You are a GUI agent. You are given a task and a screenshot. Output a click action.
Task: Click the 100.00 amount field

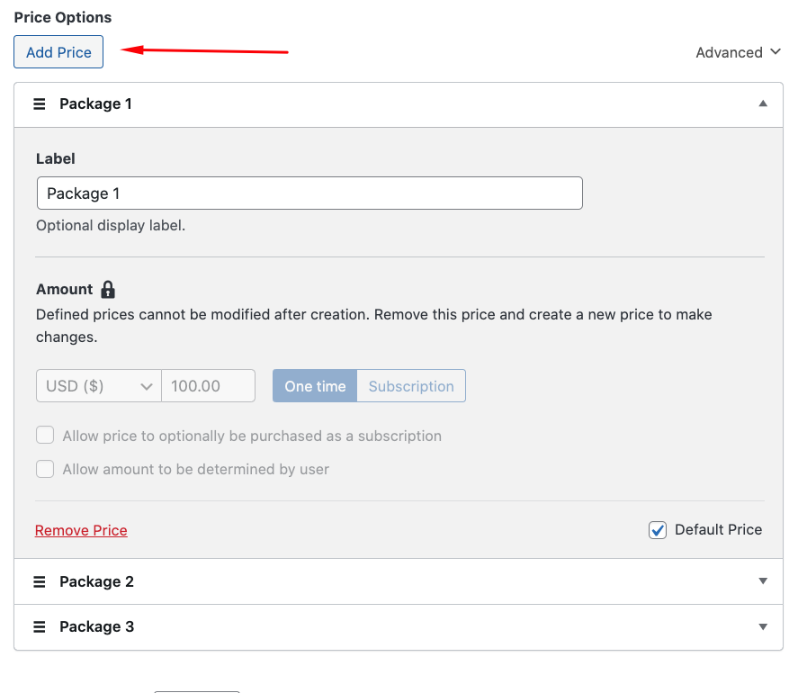[x=209, y=386]
